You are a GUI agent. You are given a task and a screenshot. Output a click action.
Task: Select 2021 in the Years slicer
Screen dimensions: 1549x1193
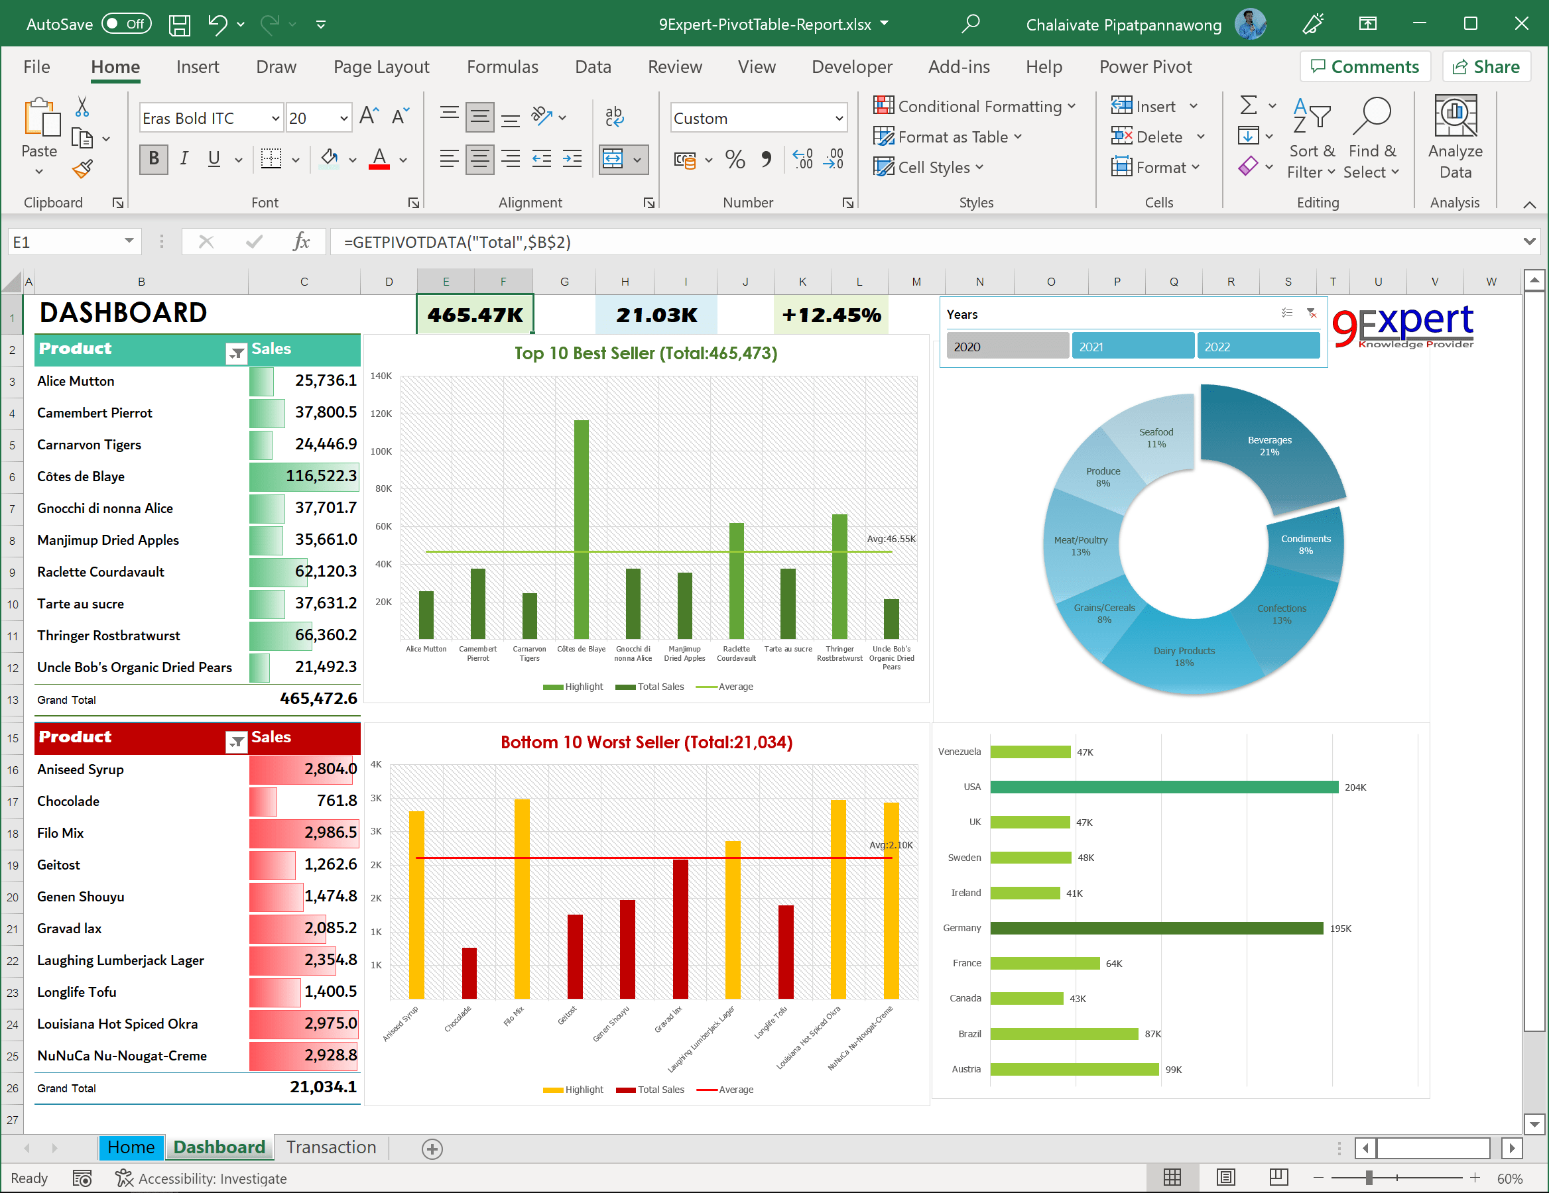point(1133,345)
